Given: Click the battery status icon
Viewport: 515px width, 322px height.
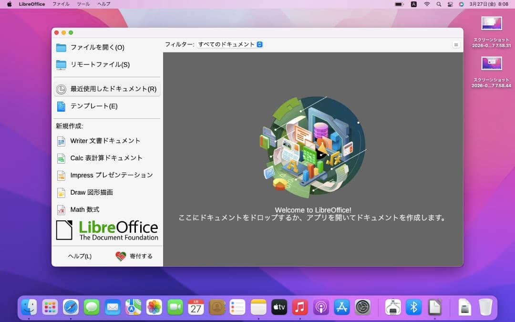Looking at the screenshot, I should coord(399,4).
